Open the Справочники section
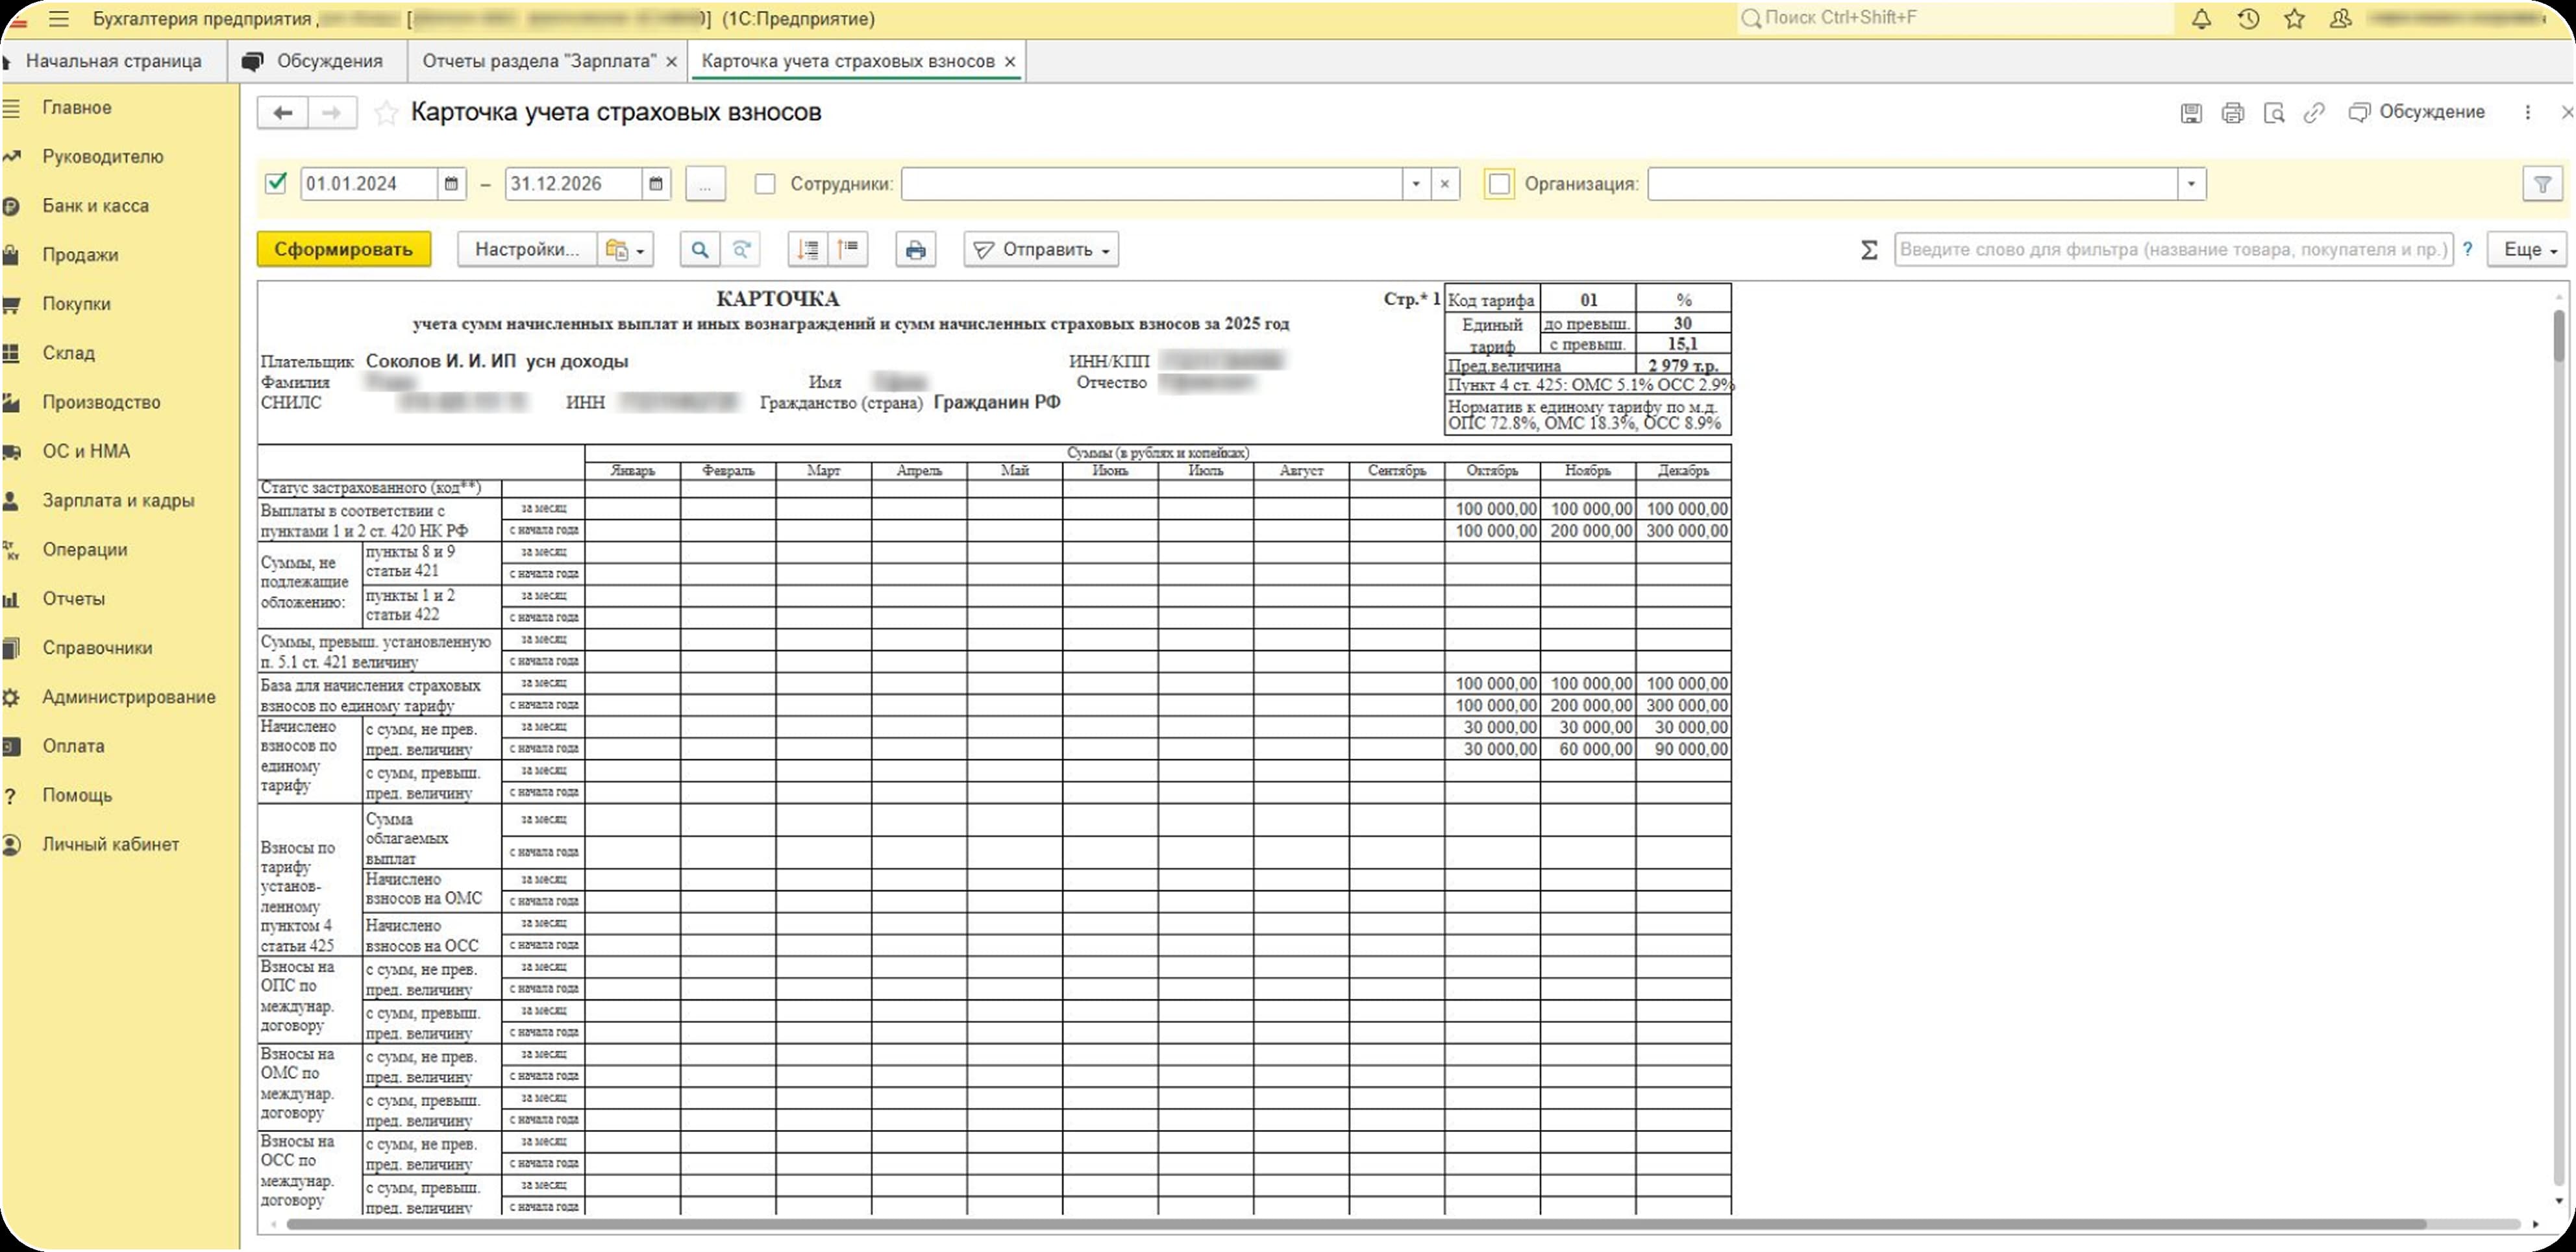Viewport: 2576px width, 1252px height. [x=97, y=648]
